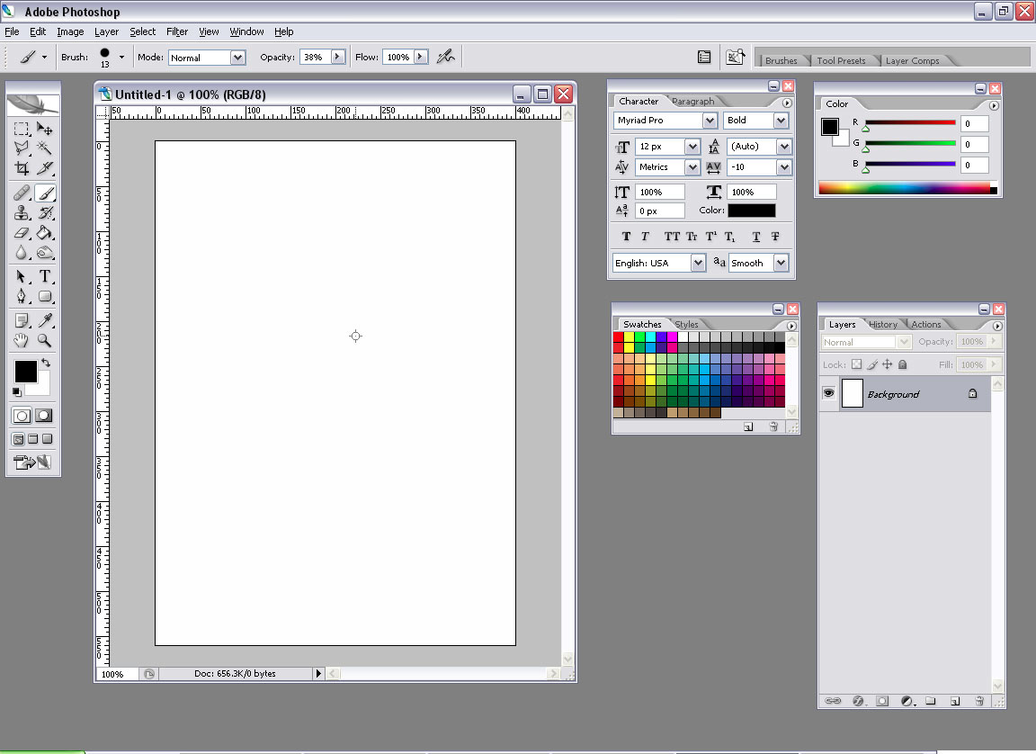The width and height of the screenshot is (1036, 754).
Task: Activate the Horizontal Type tool
Action: coord(45,277)
